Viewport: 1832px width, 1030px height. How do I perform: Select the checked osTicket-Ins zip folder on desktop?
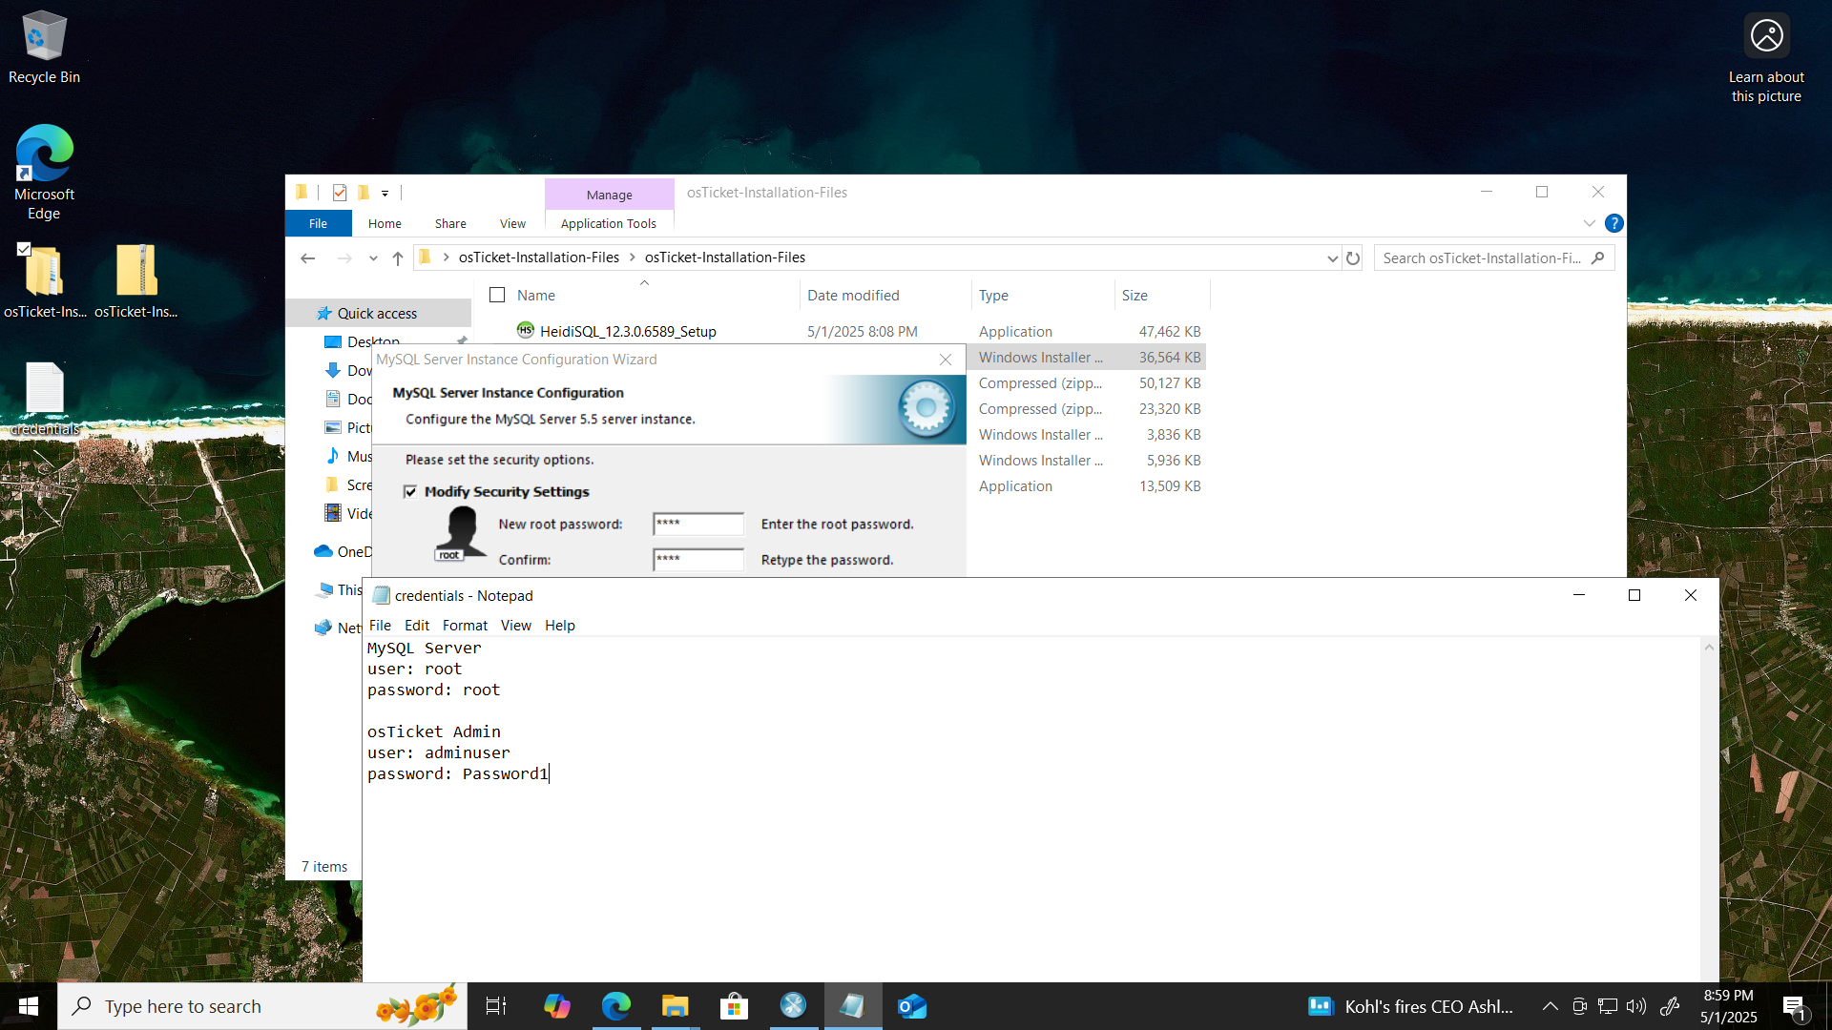pos(44,281)
